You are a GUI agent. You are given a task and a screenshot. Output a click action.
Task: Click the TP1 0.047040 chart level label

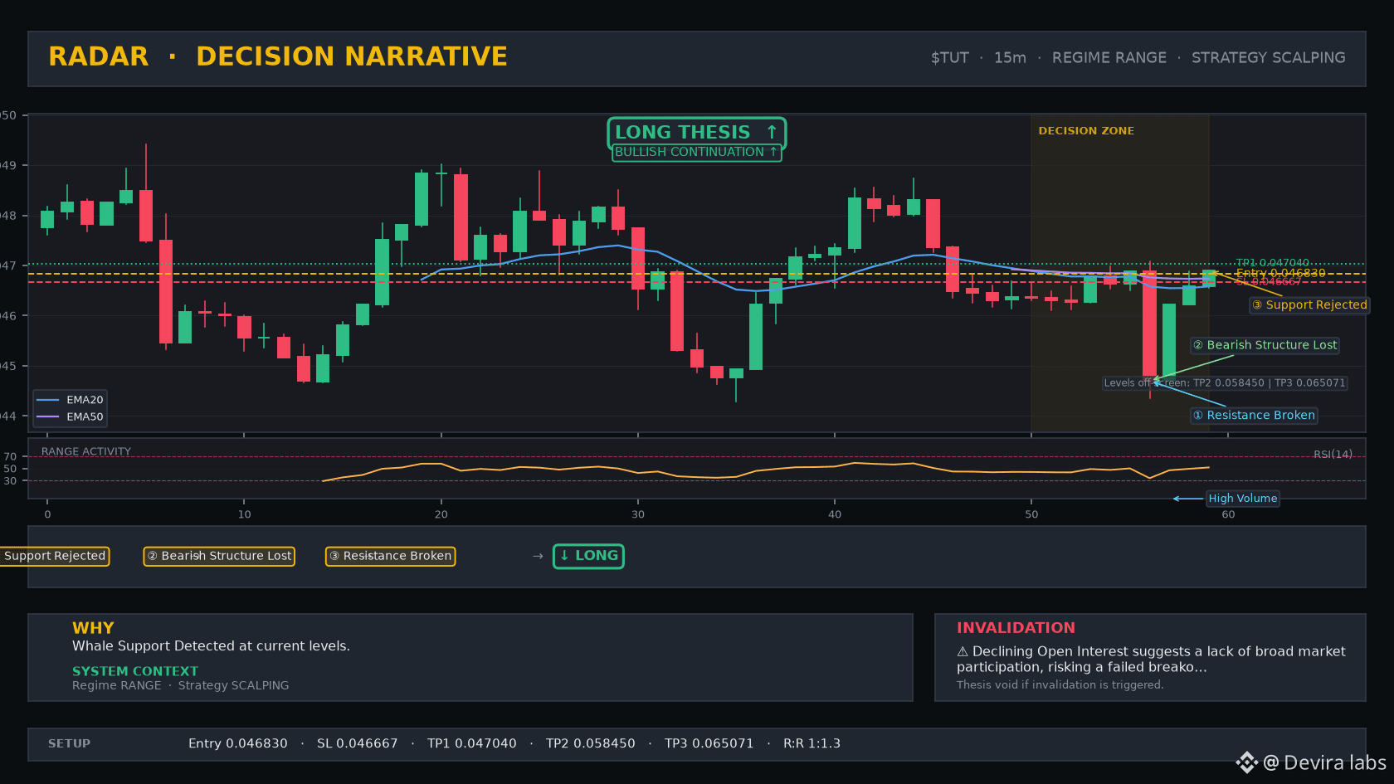pyautogui.click(x=1273, y=263)
